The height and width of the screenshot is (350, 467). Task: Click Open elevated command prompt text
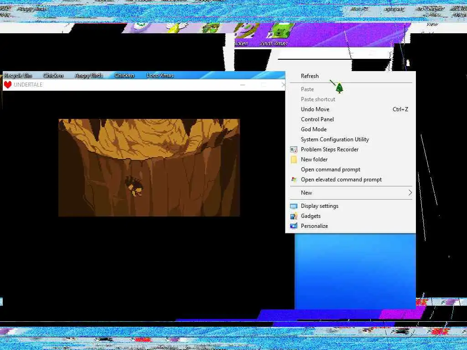point(341,180)
